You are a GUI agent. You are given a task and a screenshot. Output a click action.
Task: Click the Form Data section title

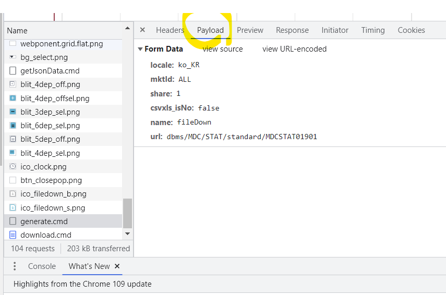click(164, 49)
